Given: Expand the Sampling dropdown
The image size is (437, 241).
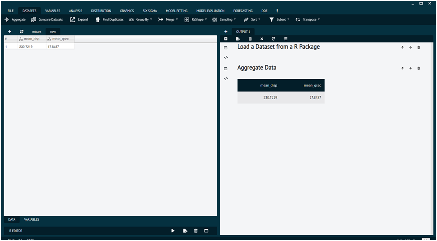Looking at the screenshot, I should (224, 19).
